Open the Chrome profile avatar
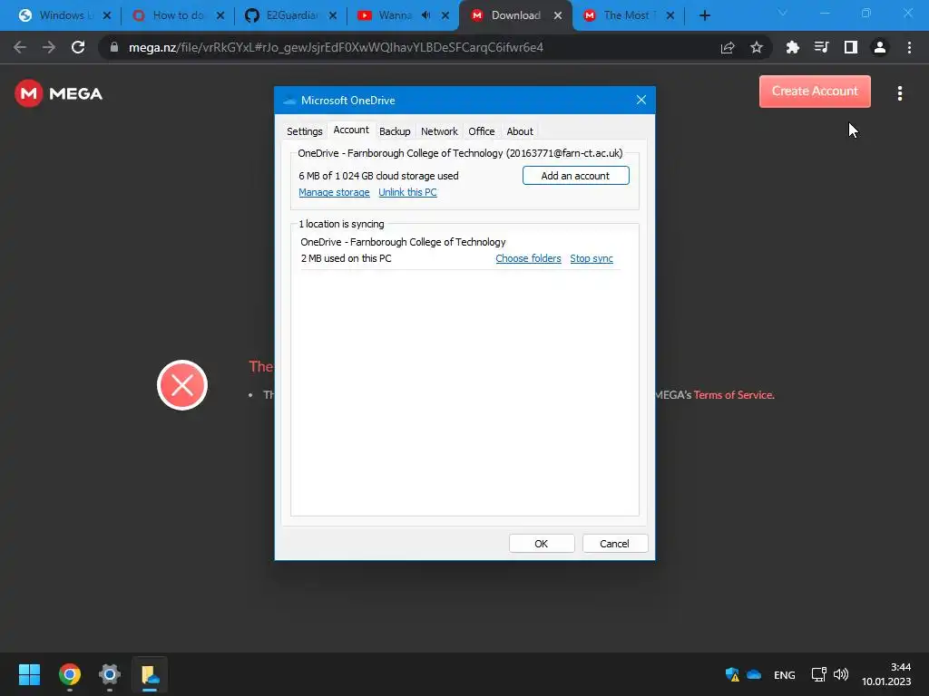 [x=880, y=47]
